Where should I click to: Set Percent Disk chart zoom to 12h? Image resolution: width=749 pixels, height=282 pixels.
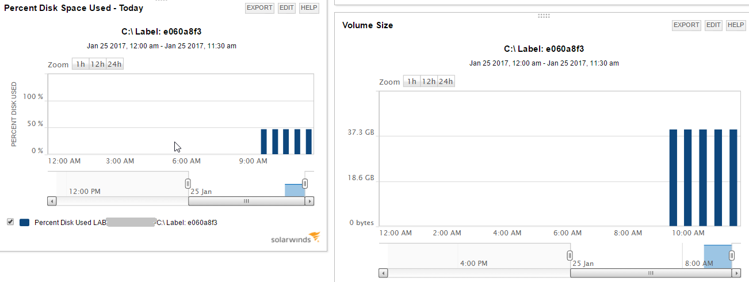(98, 64)
